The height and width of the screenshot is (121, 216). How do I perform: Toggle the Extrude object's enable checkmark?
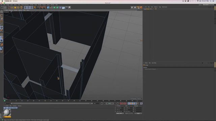click(x=154, y=9)
